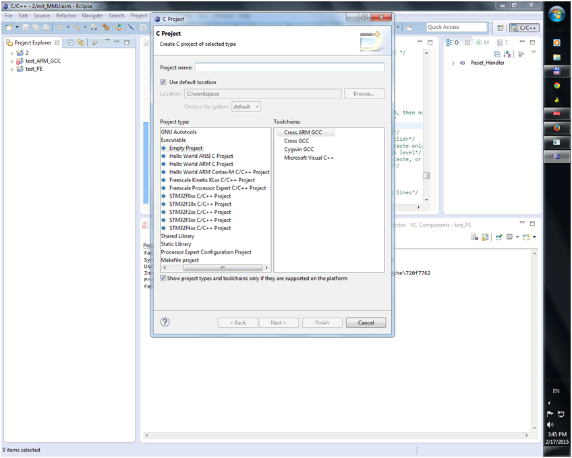The image size is (572, 458).
Task: Open the Outline view menu triangle
Action: coord(534,53)
